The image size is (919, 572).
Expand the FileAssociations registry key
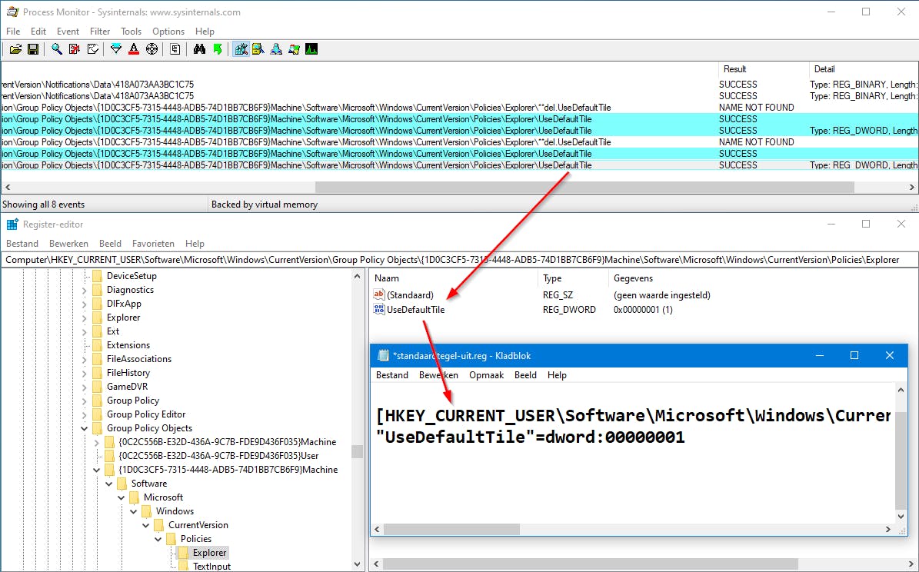[85, 359]
